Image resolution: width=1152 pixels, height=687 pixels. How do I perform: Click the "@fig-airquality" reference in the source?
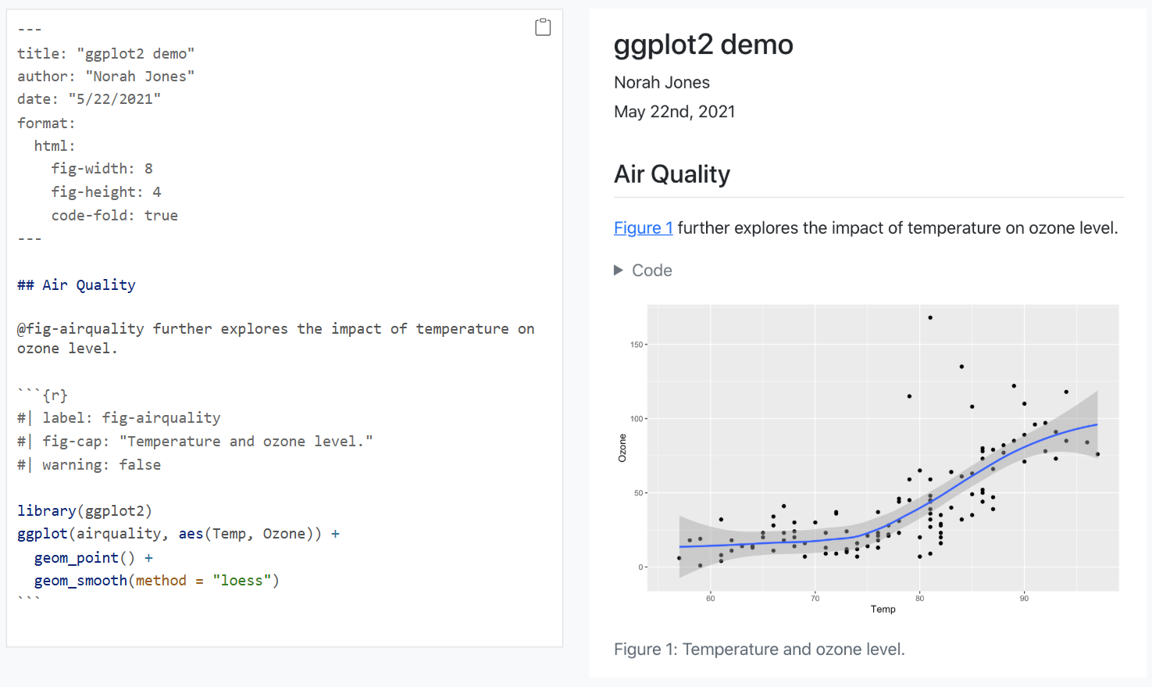click(80, 329)
